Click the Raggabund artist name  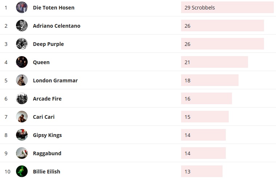click(47, 153)
